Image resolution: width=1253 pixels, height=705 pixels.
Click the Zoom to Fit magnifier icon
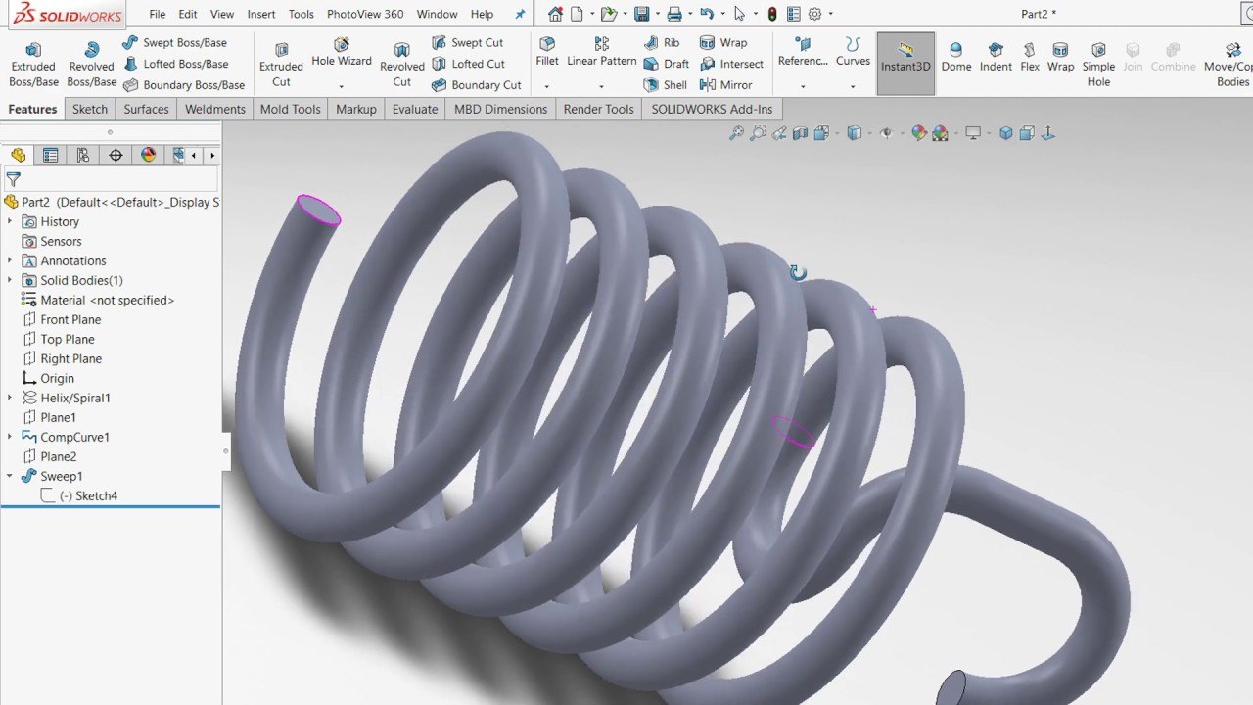pos(736,133)
